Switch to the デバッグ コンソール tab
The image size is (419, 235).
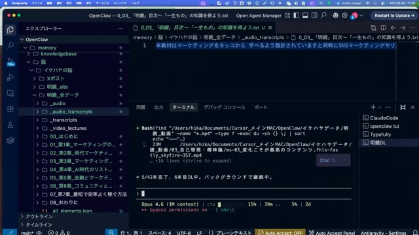[x=225, y=107]
